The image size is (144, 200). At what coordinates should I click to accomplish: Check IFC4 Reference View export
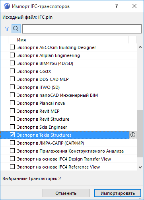pos(12,167)
